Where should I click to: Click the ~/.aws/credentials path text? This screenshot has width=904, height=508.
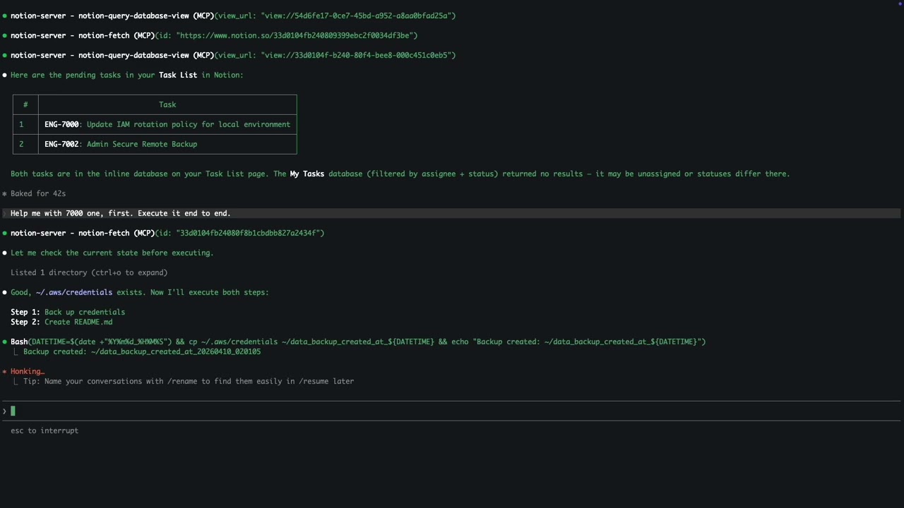point(74,292)
